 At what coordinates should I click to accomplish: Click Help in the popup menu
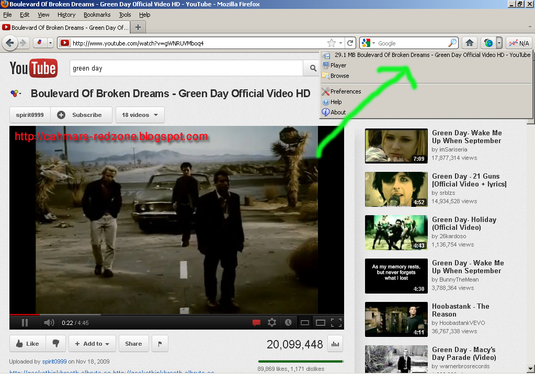click(x=426, y=102)
